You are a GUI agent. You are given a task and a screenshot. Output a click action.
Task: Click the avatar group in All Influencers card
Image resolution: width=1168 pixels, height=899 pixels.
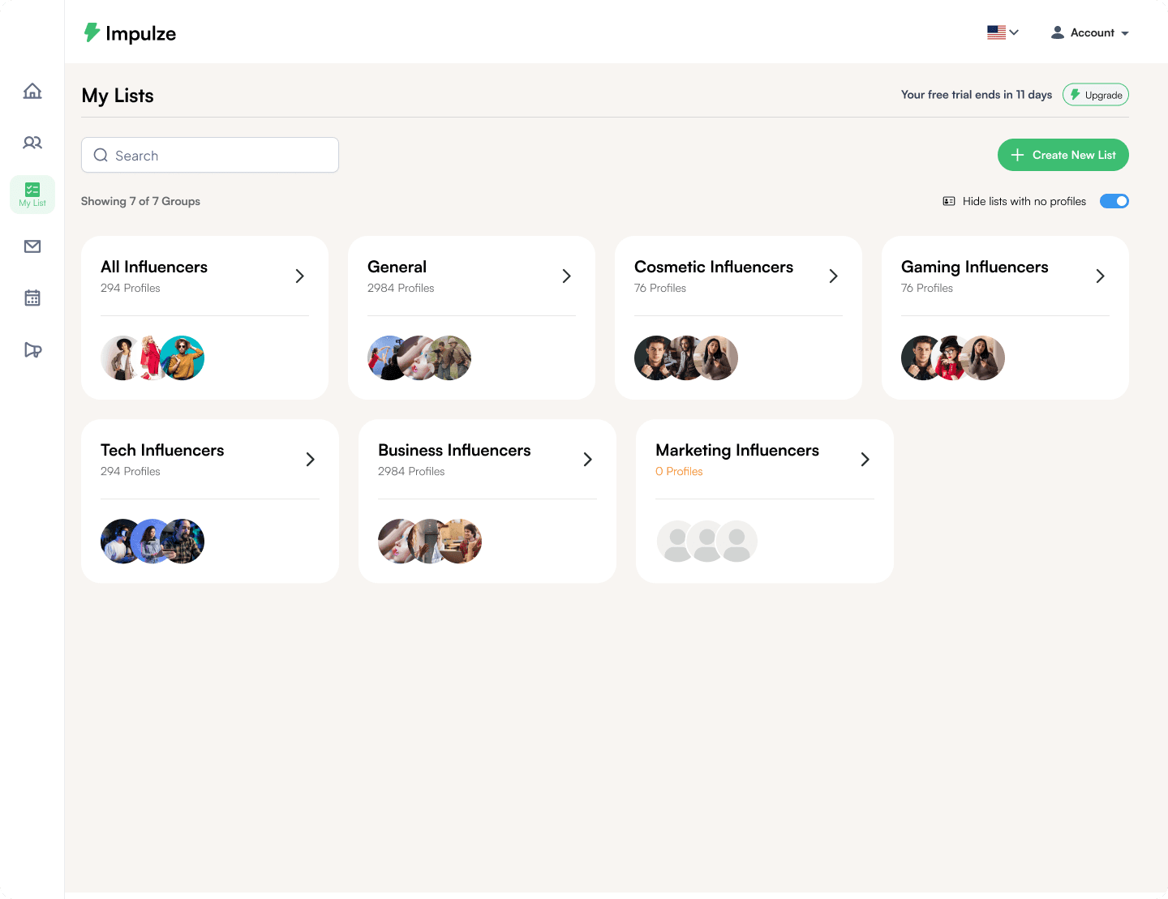pos(152,357)
